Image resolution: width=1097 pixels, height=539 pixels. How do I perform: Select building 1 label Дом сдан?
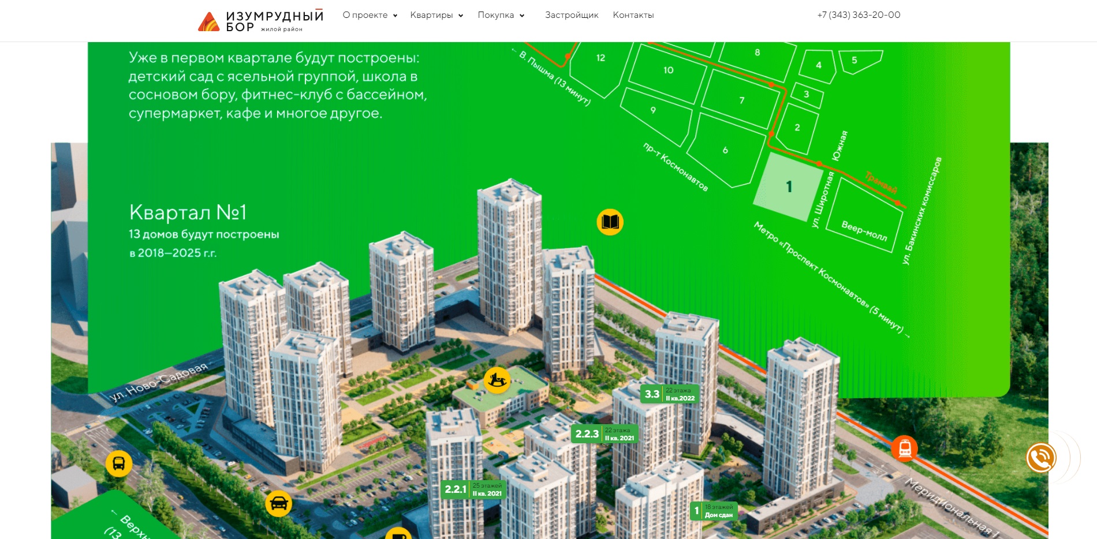(x=714, y=511)
